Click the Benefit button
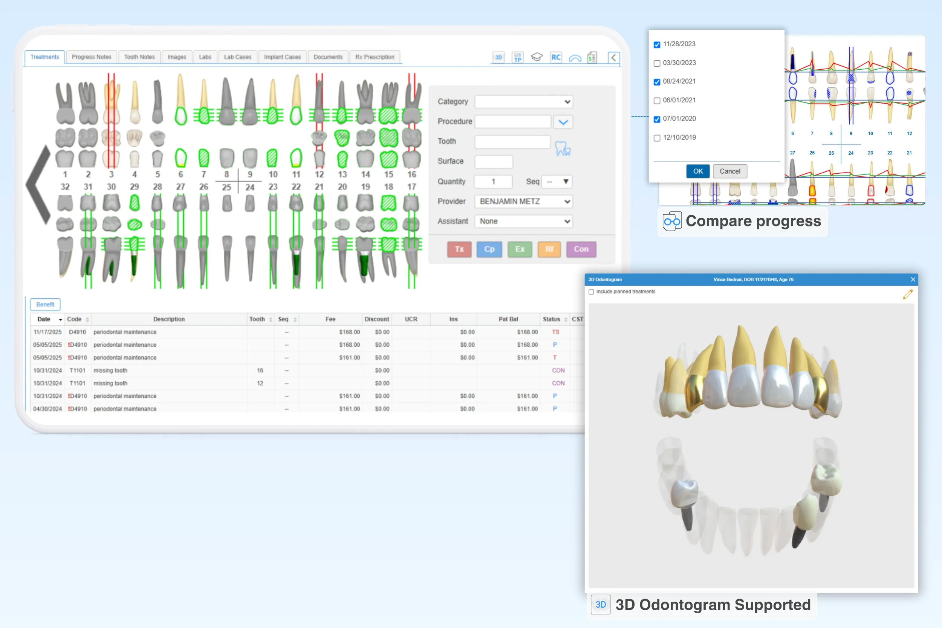The height and width of the screenshot is (628, 942). point(45,304)
